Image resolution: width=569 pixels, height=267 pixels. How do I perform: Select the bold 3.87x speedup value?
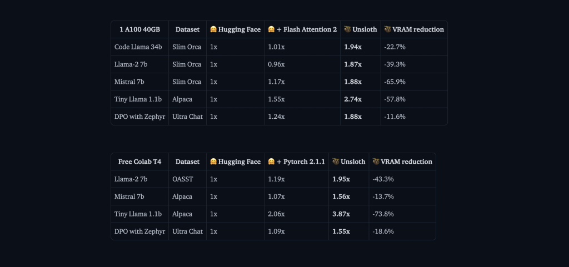click(341, 214)
